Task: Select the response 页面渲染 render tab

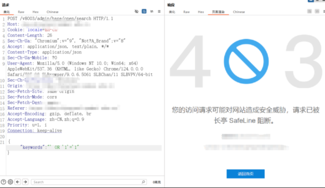Action: [218, 12]
